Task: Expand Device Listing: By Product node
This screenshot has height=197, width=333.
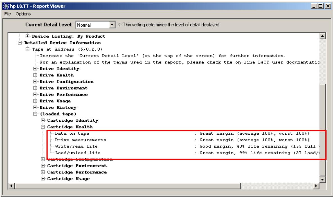Action: (x=27, y=36)
